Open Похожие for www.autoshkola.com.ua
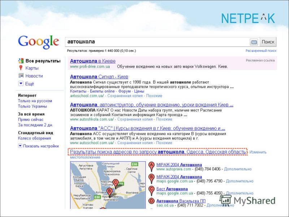Screen dimensions: 289x217 (x=164, y=119)
